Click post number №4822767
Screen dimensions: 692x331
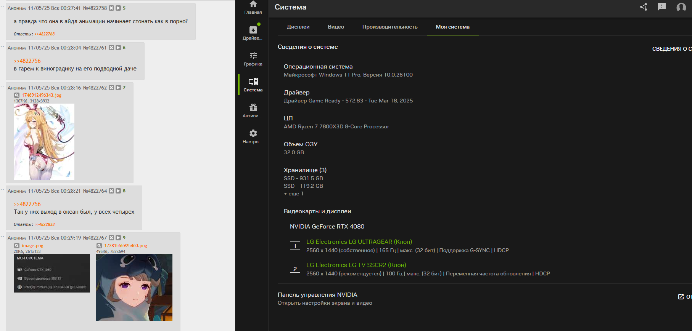[95, 238]
